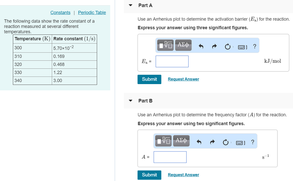293x181 pixels.
Task: Open the equation template menu in Part B
Action: click(163, 141)
